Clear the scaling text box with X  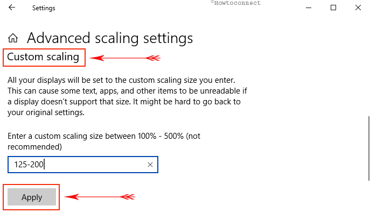[150, 165]
